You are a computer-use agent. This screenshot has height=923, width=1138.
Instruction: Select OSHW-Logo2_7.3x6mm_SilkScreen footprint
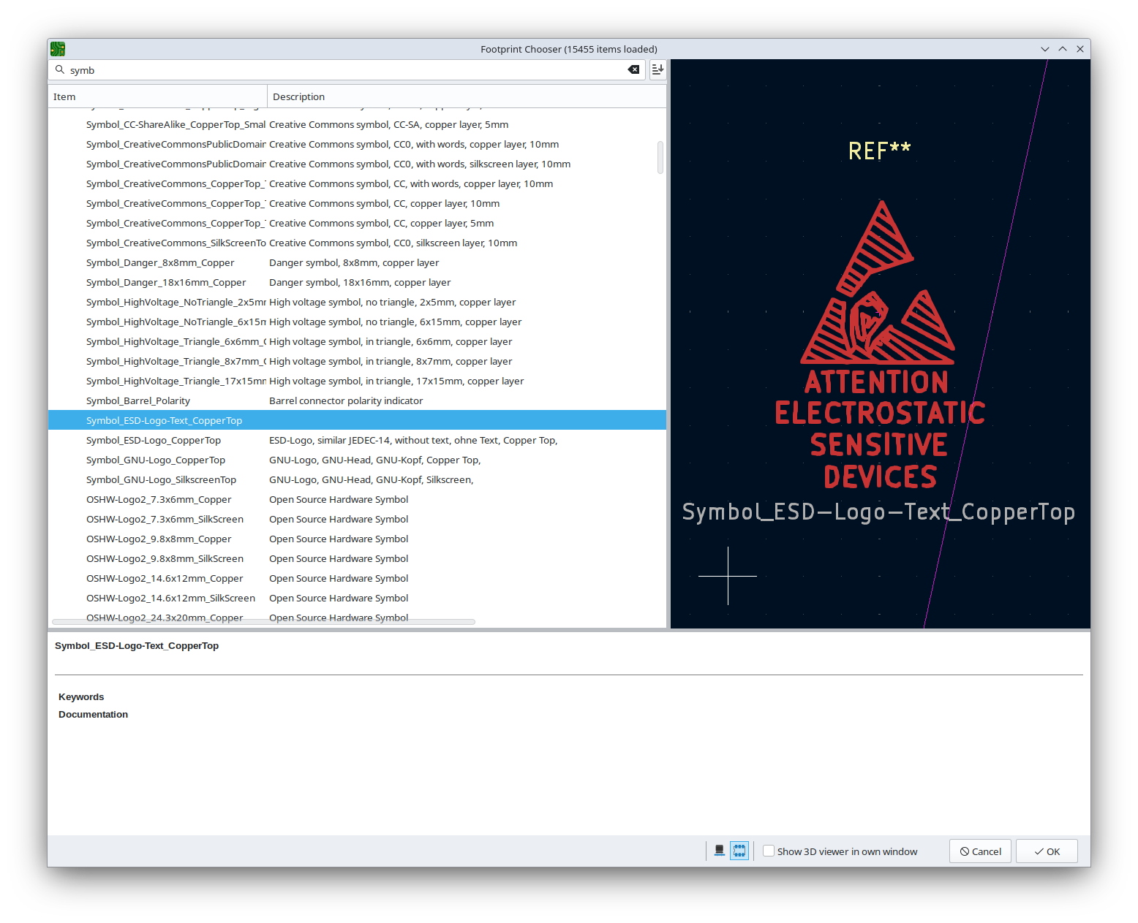357,519
